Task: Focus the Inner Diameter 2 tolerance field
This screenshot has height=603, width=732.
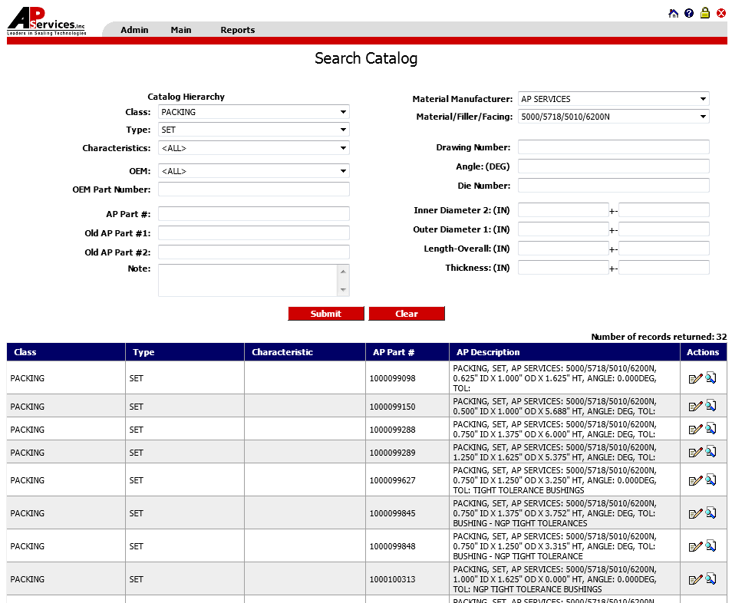Action: 664,210
